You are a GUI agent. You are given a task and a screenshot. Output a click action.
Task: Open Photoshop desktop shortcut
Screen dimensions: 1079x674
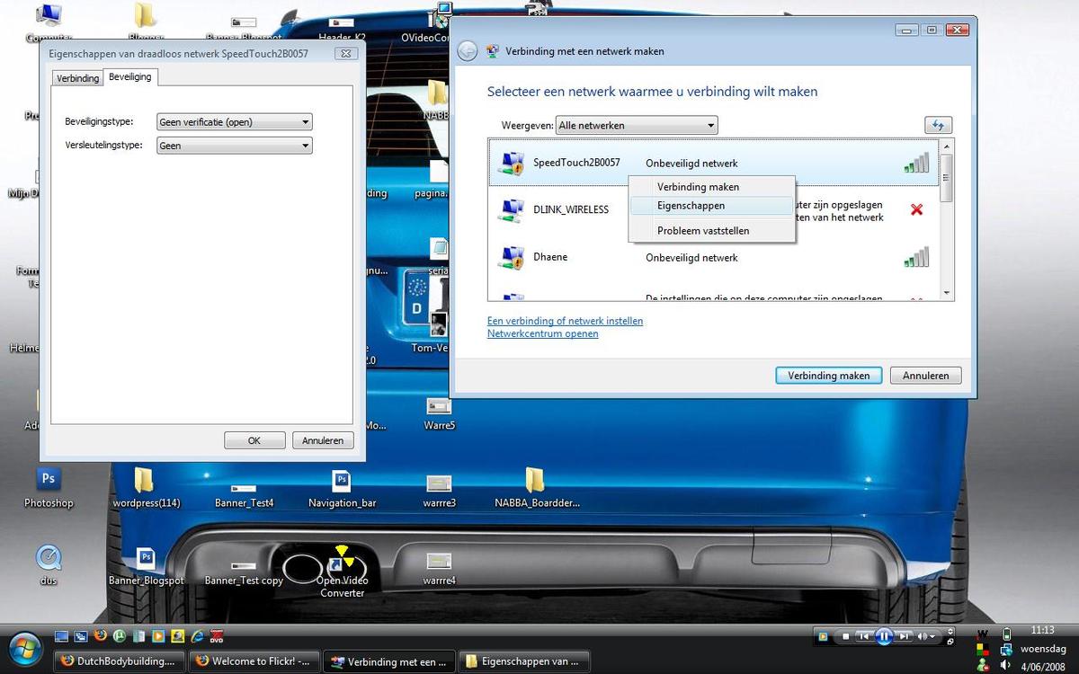[49, 480]
